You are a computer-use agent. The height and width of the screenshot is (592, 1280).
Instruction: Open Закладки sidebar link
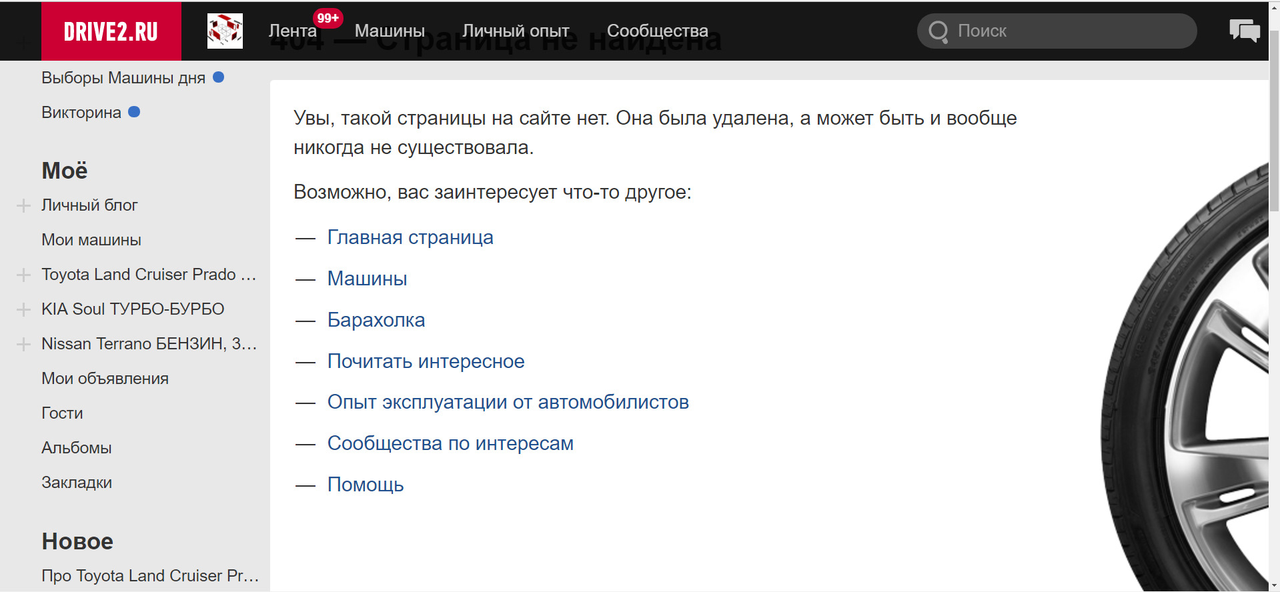[x=77, y=483]
